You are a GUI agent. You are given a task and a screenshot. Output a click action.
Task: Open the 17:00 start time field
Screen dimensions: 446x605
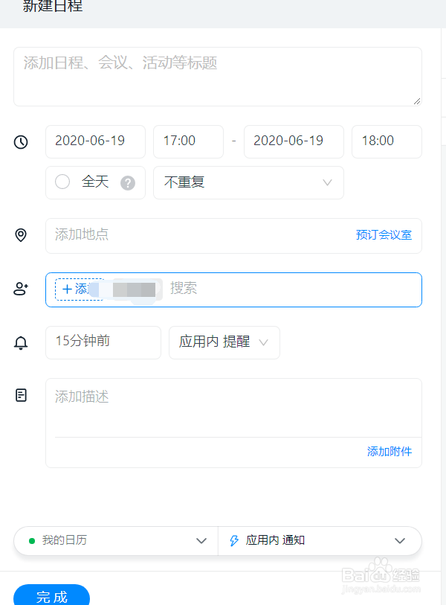(189, 141)
